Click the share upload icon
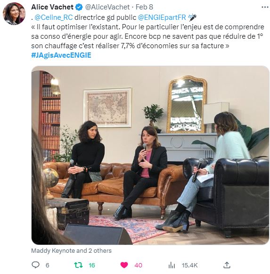The width and height of the screenshot is (270, 274). tap(227, 265)
